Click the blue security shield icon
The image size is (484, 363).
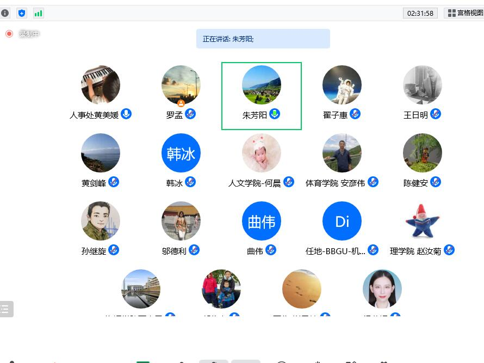coord(22,13)
